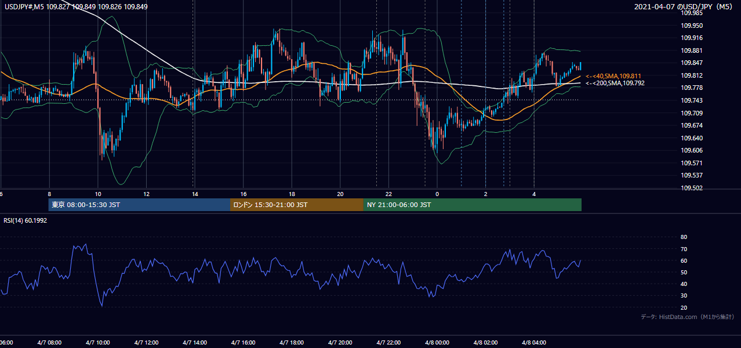Click the 109.709 price axis label
Screen dimensions: 741x348
click(691, 113)
